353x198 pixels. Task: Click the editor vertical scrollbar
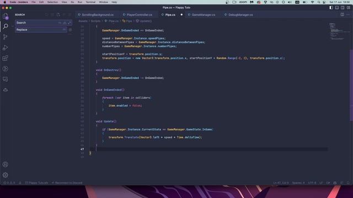coord(351,85)
